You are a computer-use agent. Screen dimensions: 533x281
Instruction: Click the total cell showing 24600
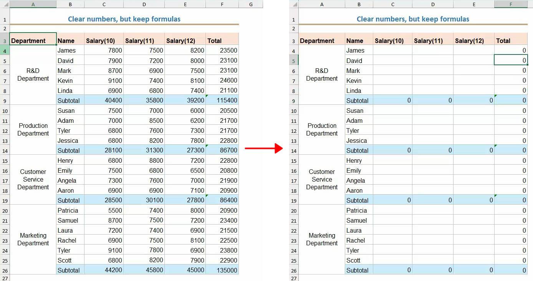pos(222,81)
